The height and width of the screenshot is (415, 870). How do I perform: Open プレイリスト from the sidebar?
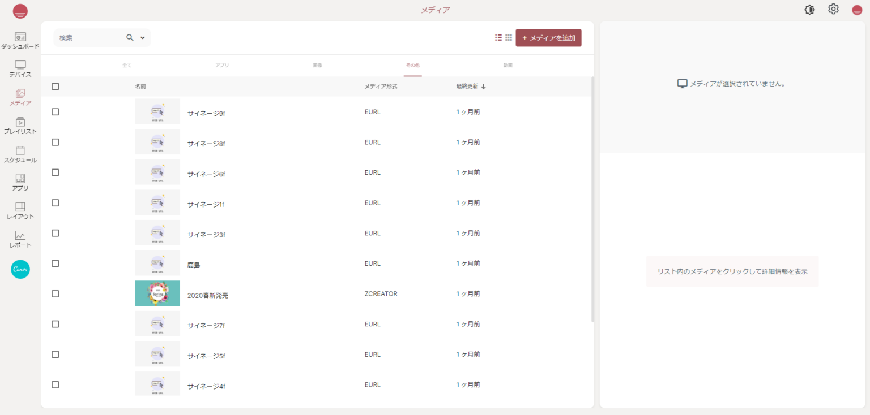(x=20, y=122)
